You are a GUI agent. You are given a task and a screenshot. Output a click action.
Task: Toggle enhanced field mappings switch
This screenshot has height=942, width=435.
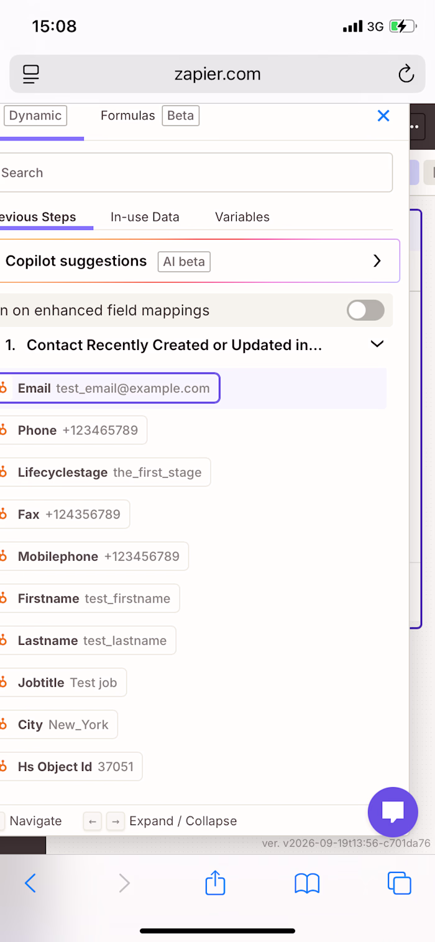click(x=365, y=310)
